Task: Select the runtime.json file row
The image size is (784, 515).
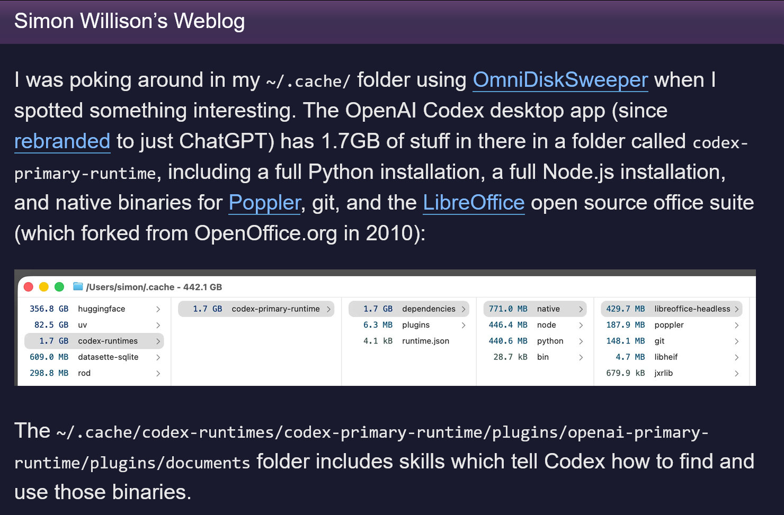Action: click(x=409, y=341)
